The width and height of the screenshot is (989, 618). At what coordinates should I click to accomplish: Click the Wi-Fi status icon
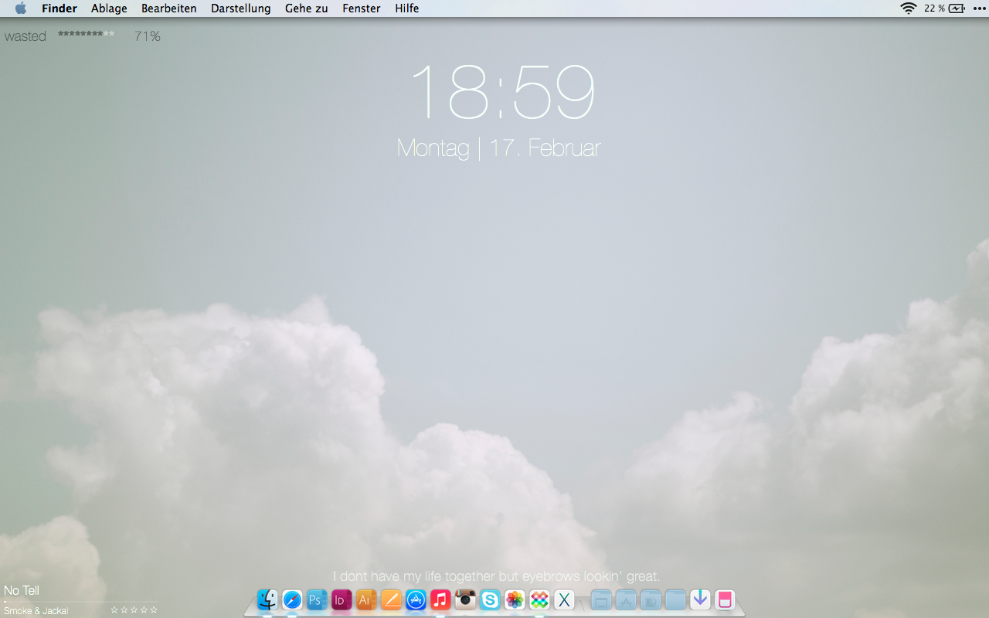909,8
